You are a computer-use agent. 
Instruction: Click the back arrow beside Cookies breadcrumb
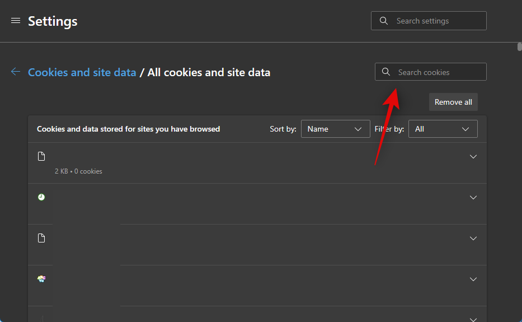16,72
